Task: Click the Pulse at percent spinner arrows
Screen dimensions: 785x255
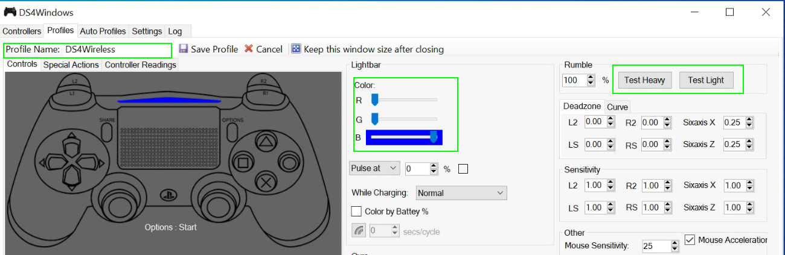Action: click(x=434, y=169)
